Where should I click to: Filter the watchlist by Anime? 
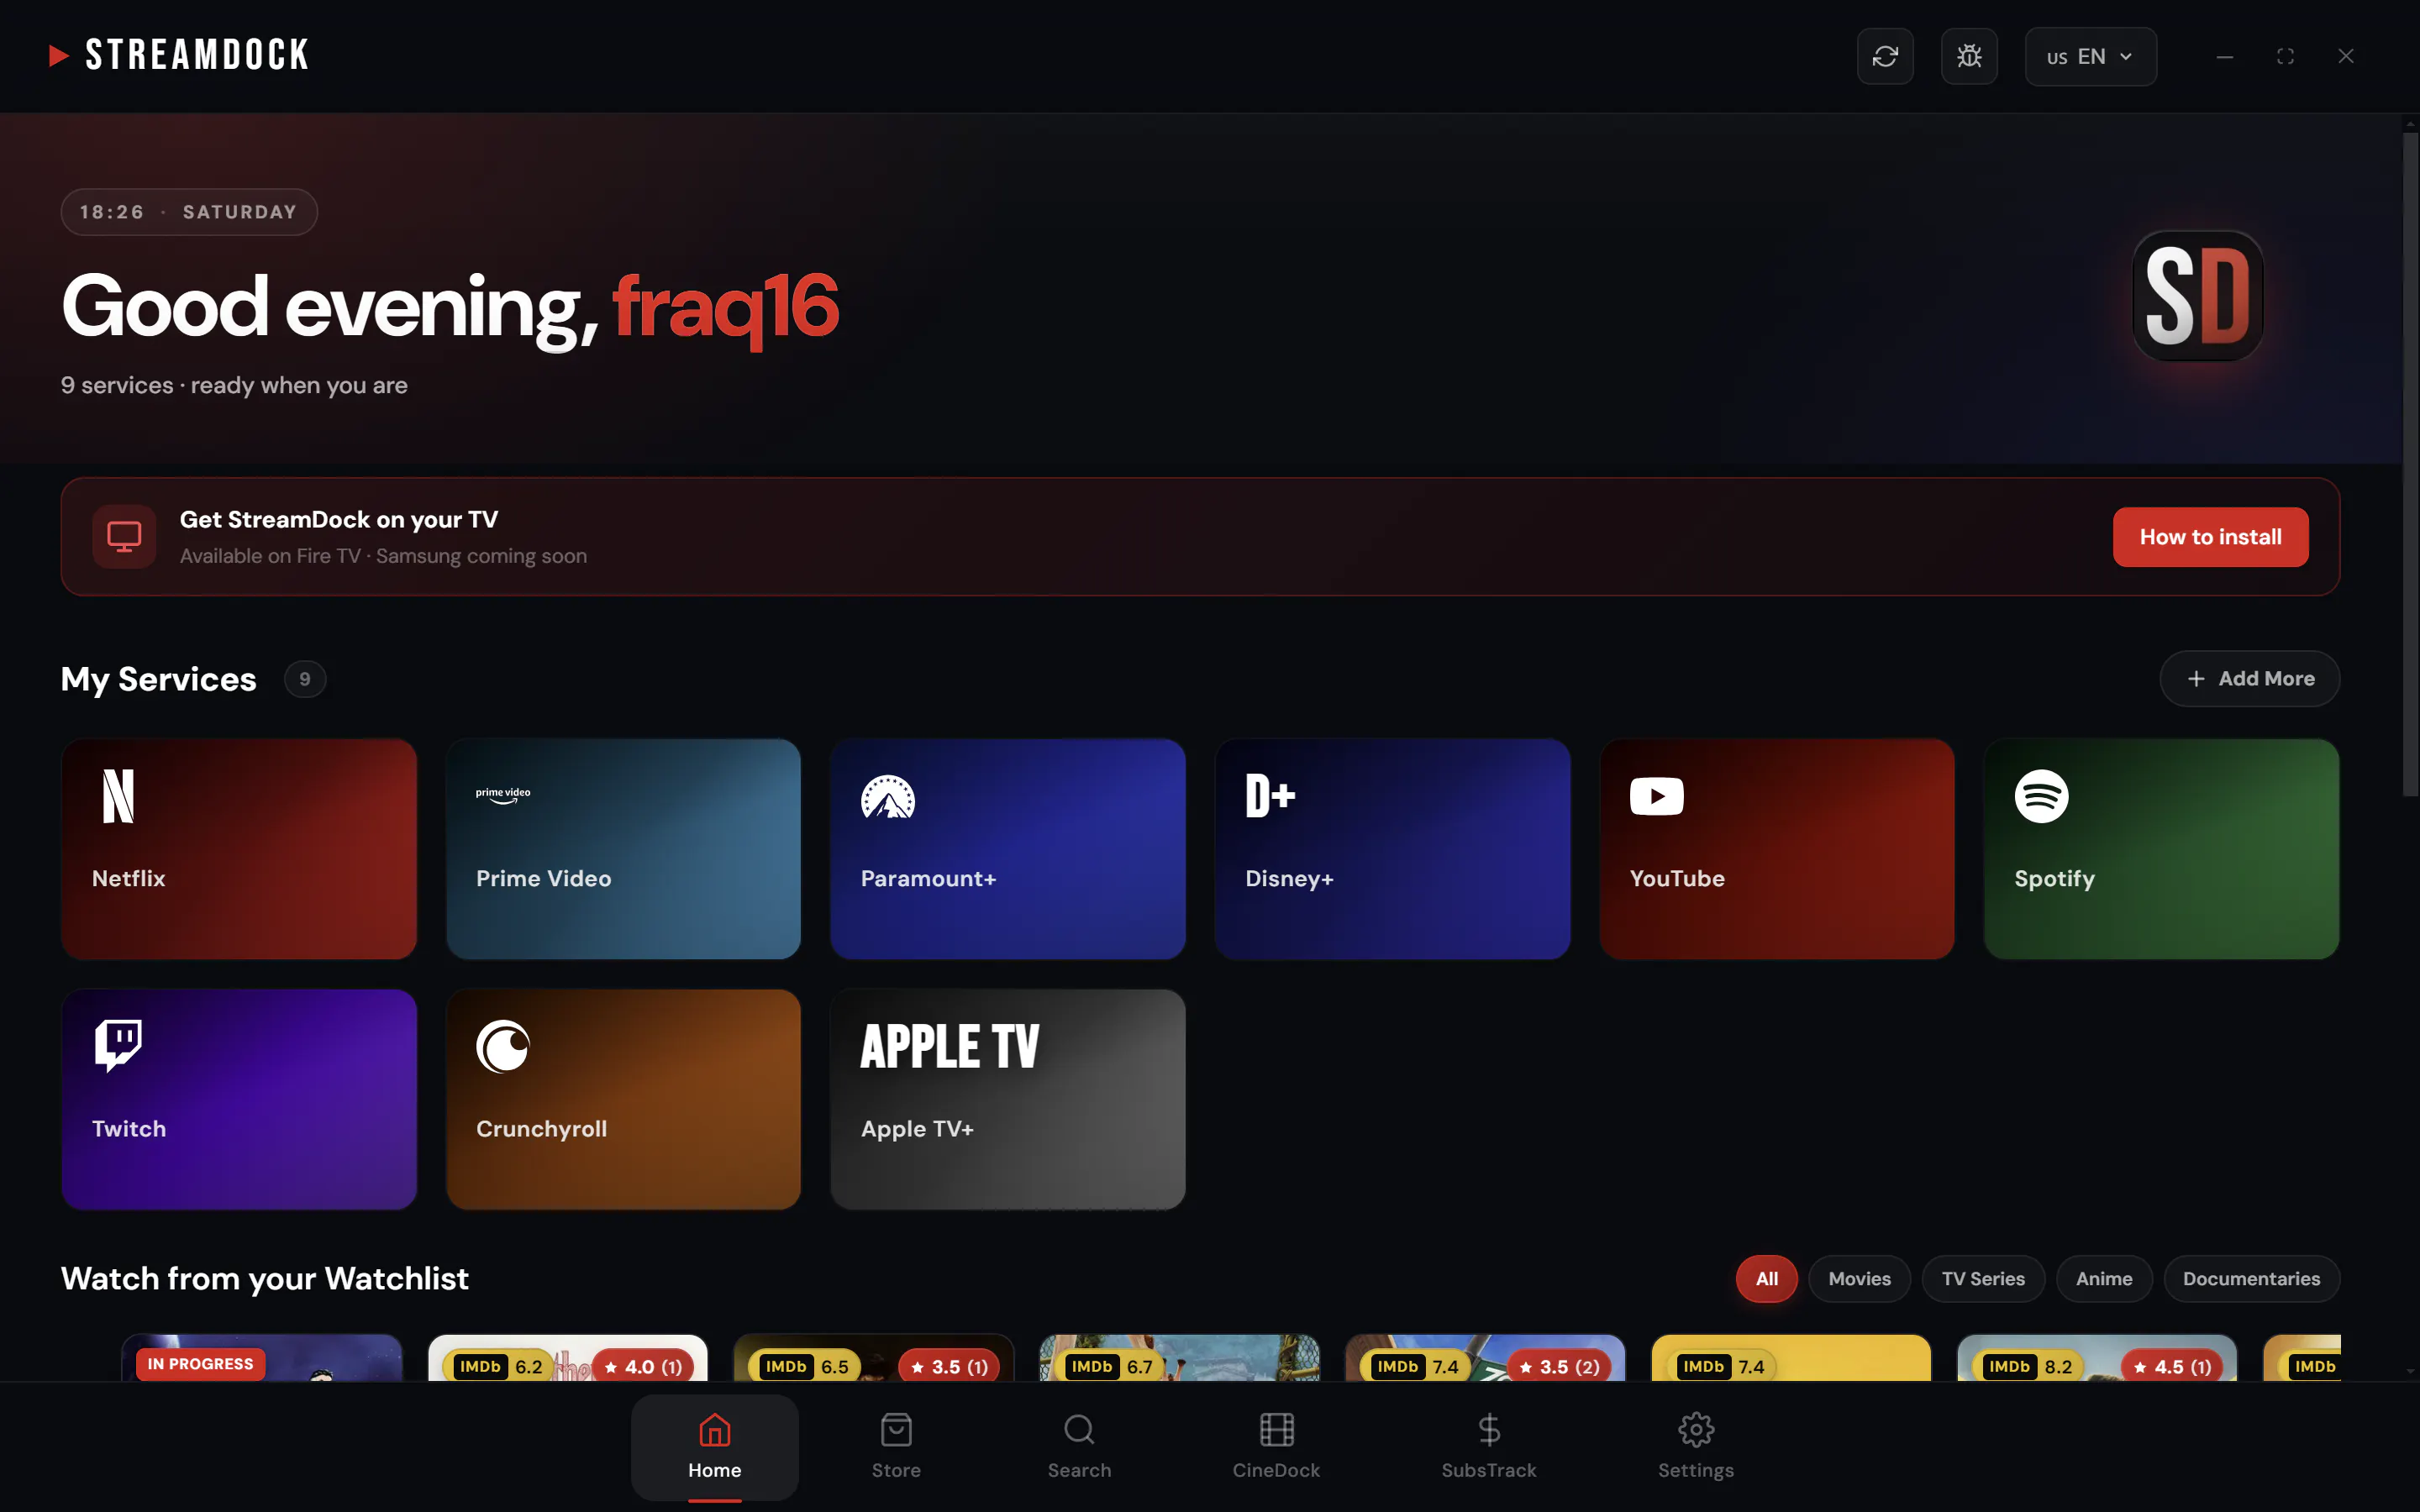[x=2104, y=1279]
